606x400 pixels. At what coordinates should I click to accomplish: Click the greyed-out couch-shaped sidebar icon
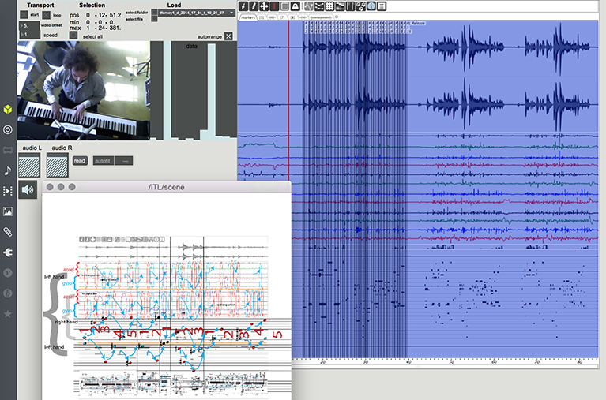(8, 150)
